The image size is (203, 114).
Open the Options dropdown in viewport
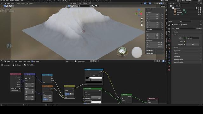pos(163,6)
